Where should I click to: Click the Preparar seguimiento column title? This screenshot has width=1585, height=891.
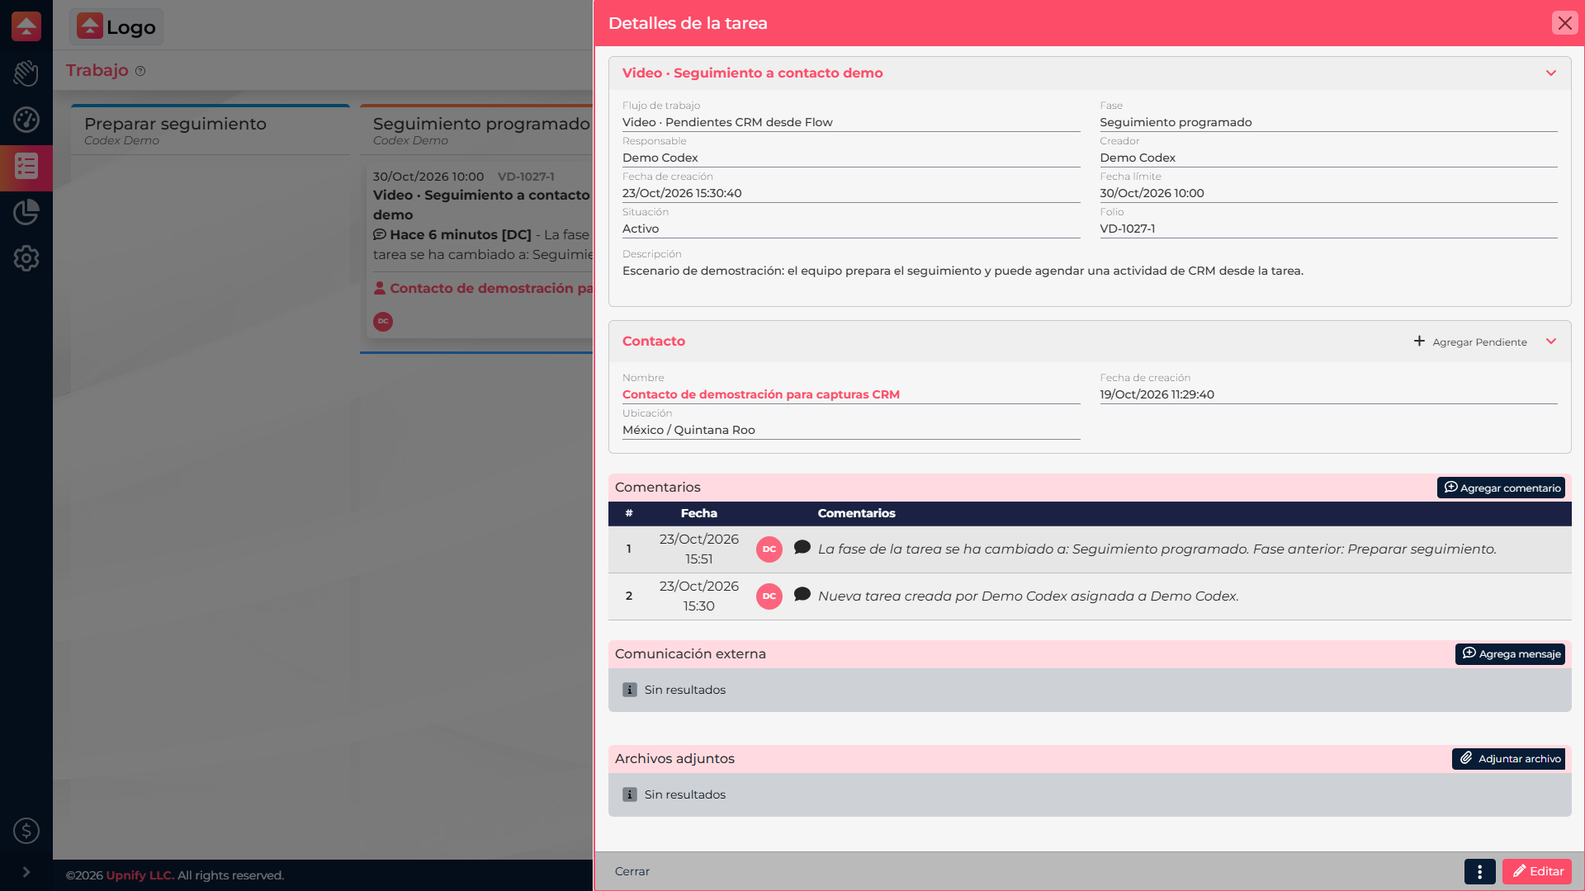coord(176,124)
